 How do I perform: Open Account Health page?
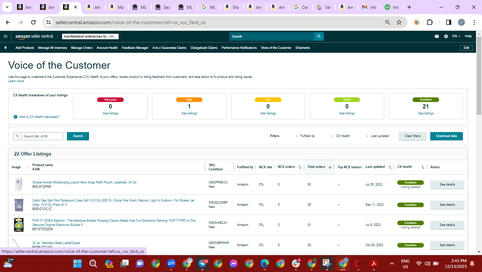coord(107,48)
